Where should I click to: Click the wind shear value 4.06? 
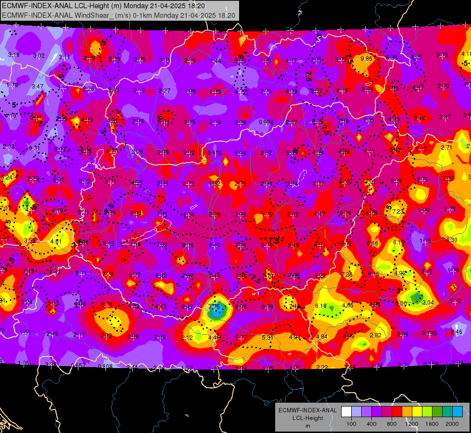(x=416, y=56)
